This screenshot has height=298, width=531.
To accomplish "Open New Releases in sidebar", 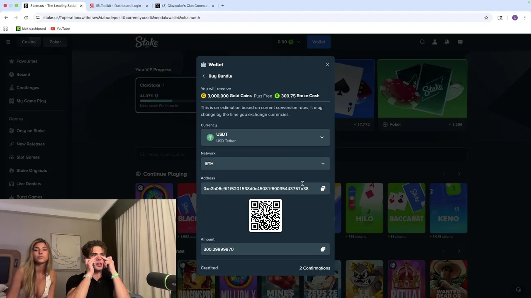I will point(30,144).
